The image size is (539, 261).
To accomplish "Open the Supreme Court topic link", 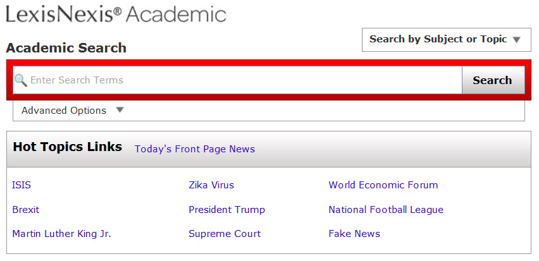I will (x=225, y=234).
